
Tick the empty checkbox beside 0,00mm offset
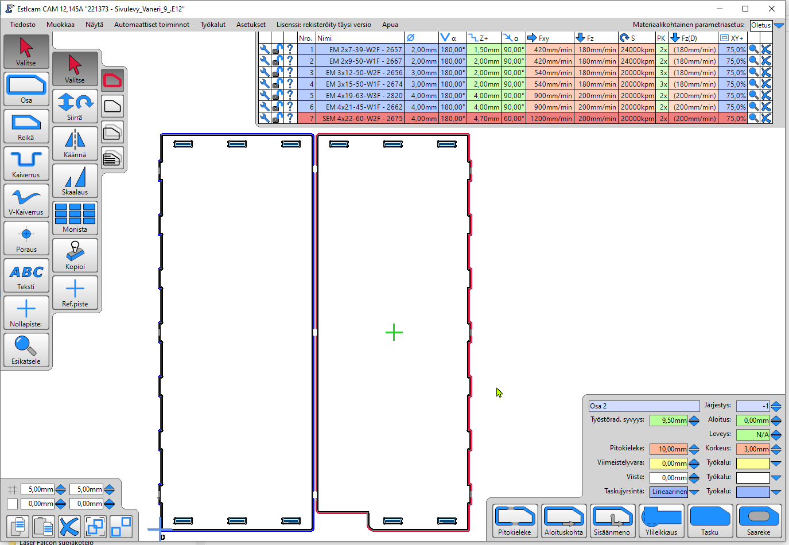coord(12,504)
